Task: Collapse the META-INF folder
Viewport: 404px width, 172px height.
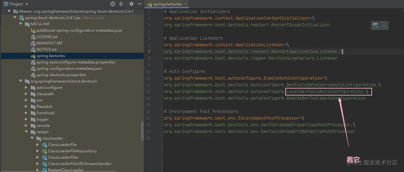Action: click(21, 24)
